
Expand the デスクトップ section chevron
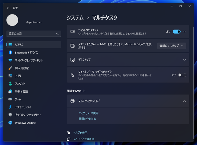tap(184, 60)
